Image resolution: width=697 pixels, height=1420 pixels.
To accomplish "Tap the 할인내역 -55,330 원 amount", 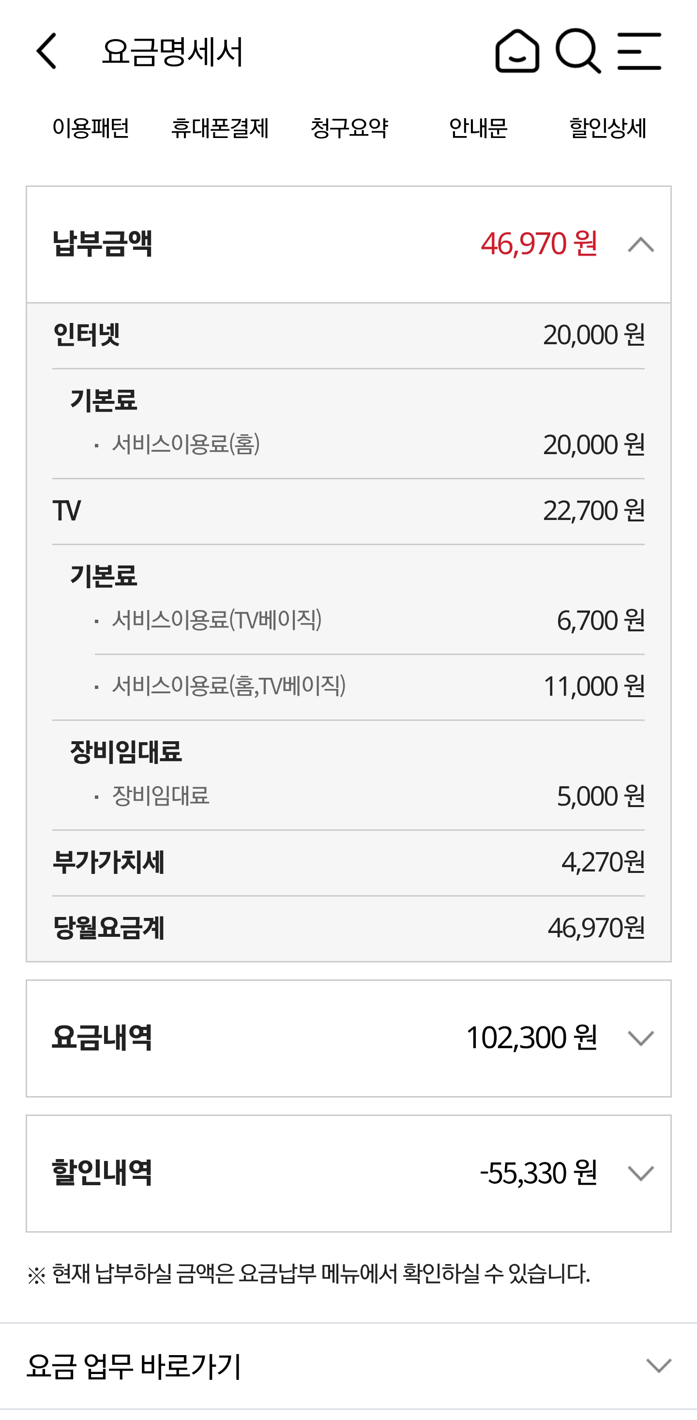I will tap(538, 1173).
